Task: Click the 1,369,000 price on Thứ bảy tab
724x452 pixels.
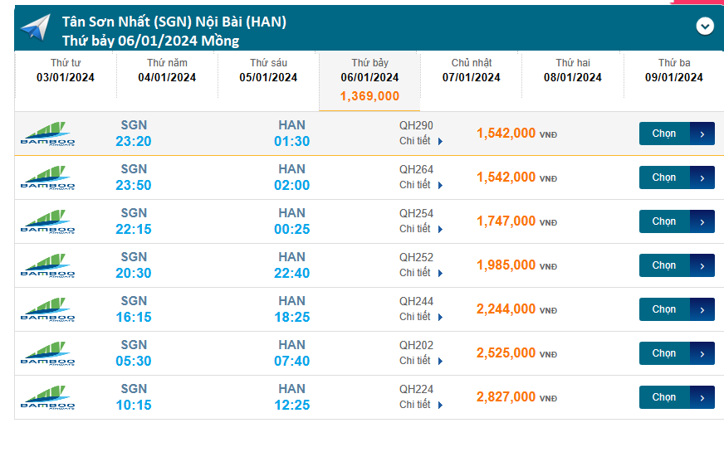Action: point(369,96)
